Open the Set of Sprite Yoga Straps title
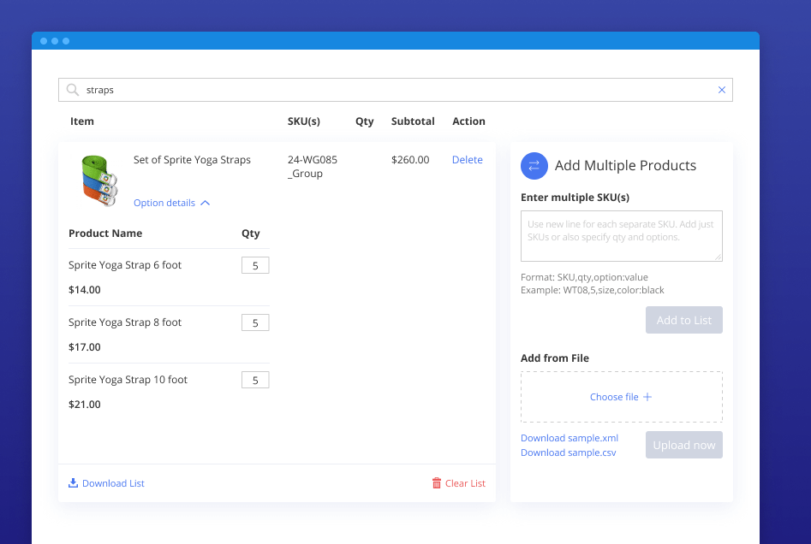The width and height of the screenshot is (811, 544). pos(192,160)
